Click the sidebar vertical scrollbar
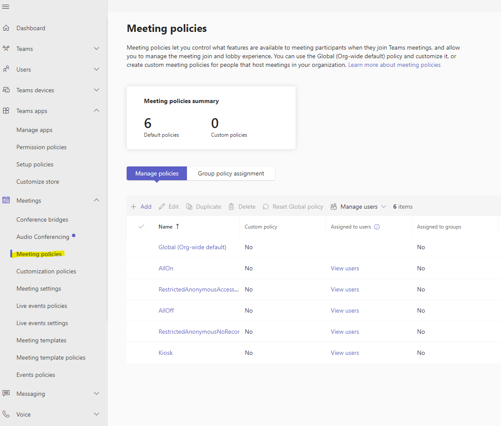The image size is (501, 426). [x=107, y=169]
